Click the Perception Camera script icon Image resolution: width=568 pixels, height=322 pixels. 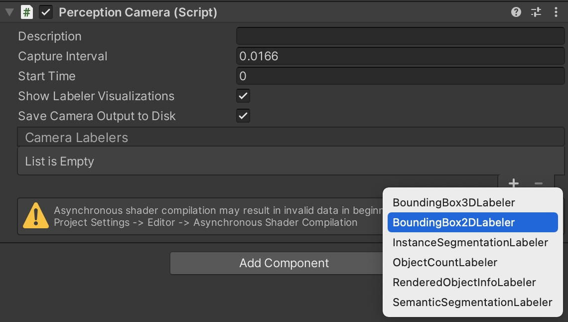(27, 12)
